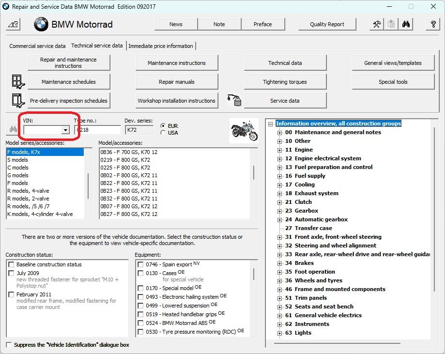Click the binoculars icon next to VIN
Image resolution: width=445 pixels, height=354 pixels.
tap(13, 130)
